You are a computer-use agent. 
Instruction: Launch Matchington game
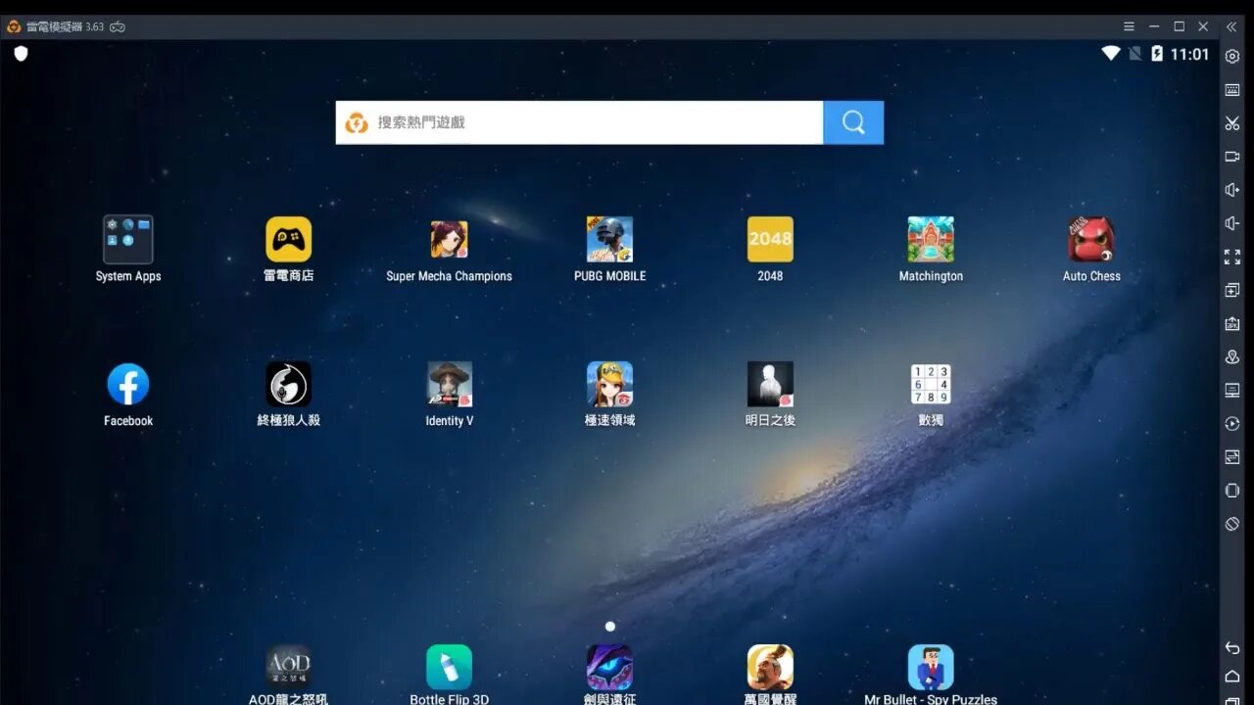point(931,240)
